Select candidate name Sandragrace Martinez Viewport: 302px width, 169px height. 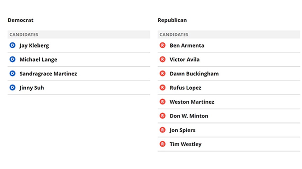(x=48, y=74)
